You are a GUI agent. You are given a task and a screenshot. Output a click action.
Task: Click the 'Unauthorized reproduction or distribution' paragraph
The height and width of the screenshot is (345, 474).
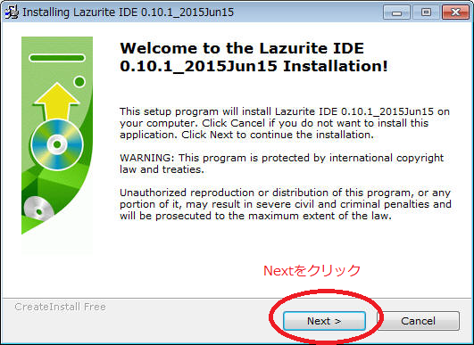[286, 204]
